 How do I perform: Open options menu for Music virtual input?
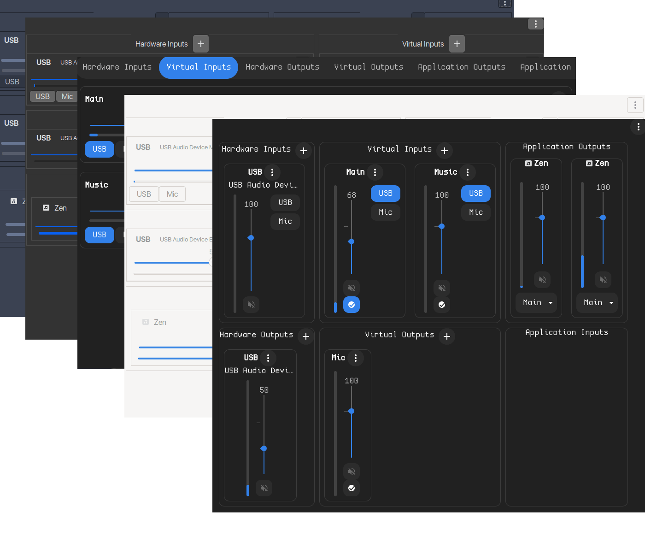click(x=468, y=172)
